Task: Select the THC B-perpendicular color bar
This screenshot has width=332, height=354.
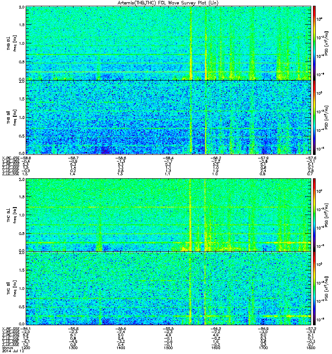Action: coord(314,215)
